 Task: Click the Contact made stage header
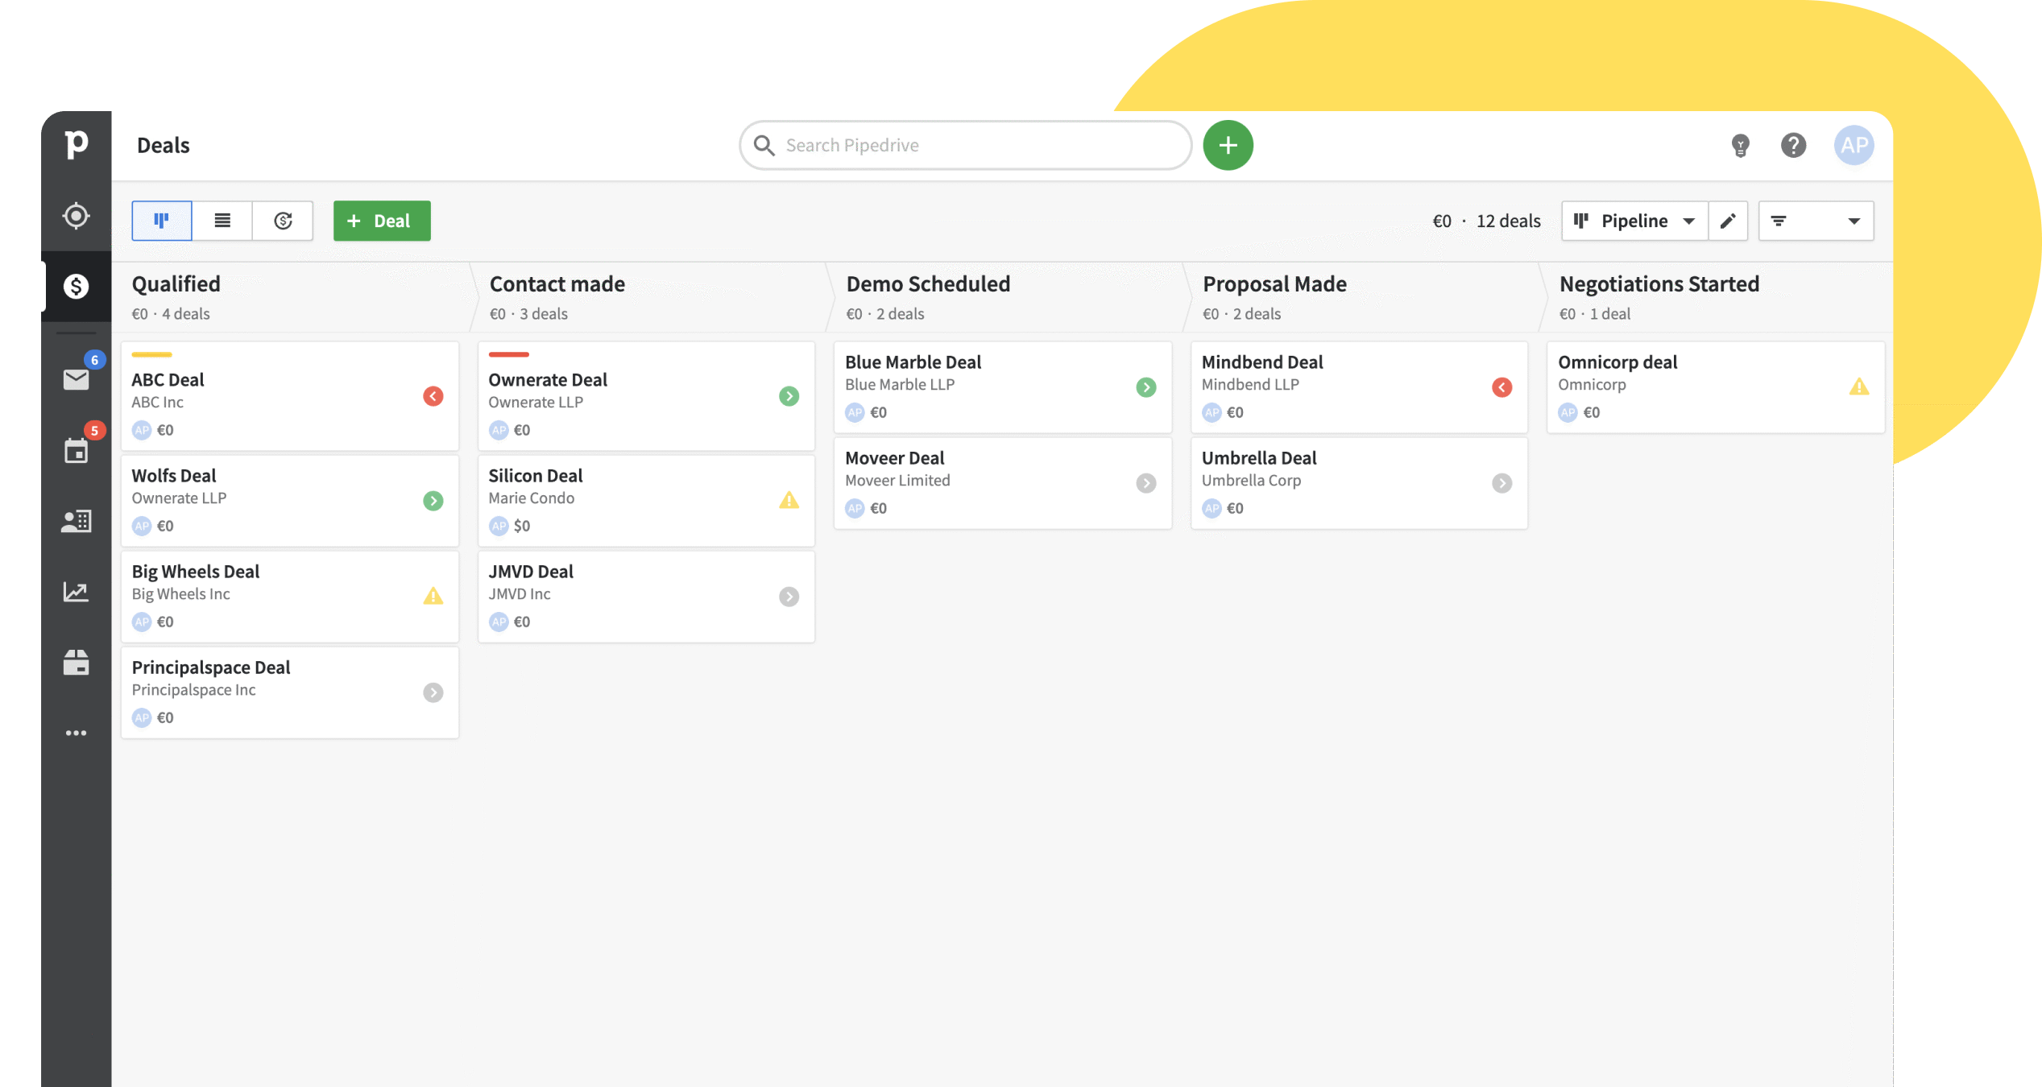coord(557,283)
